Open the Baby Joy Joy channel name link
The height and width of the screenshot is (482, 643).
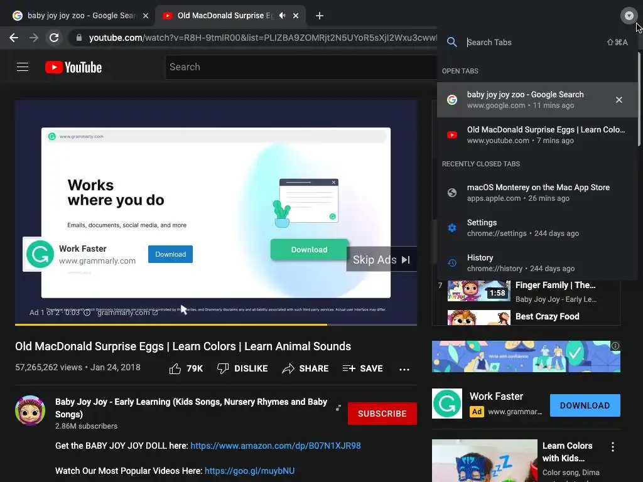click(191, 408)
